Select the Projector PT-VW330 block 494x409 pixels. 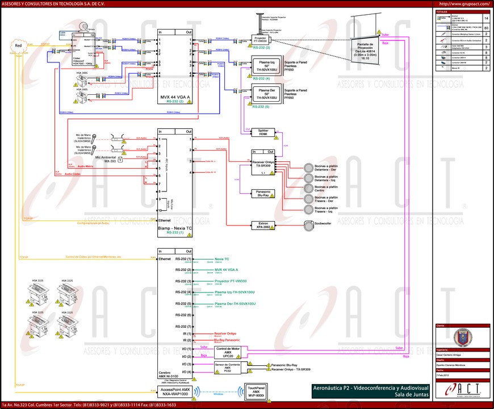tap(263, 40)
